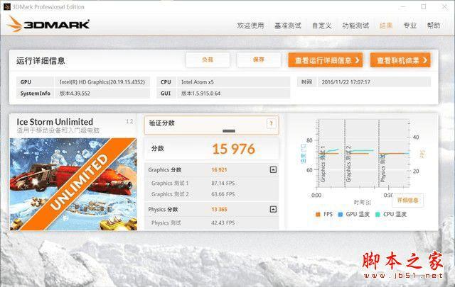Switch to the 基准测试 tab

(287, 26)
